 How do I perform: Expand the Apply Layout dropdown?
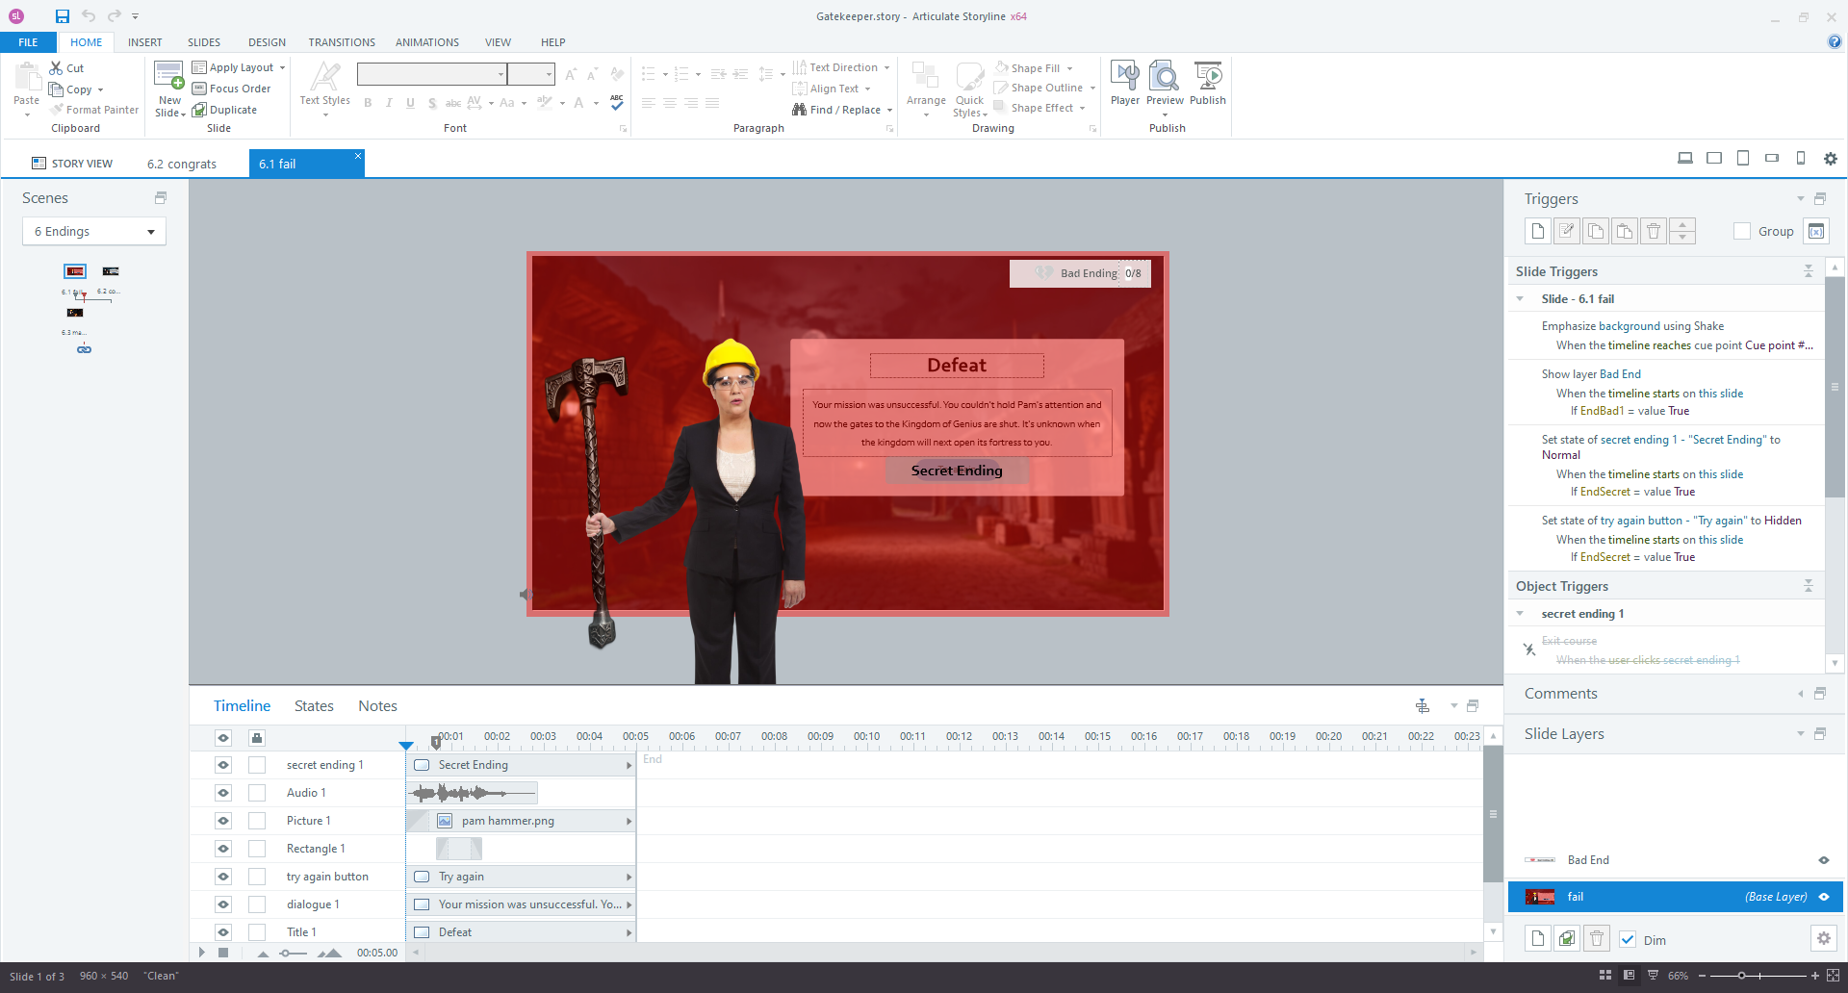click(282, 68)
